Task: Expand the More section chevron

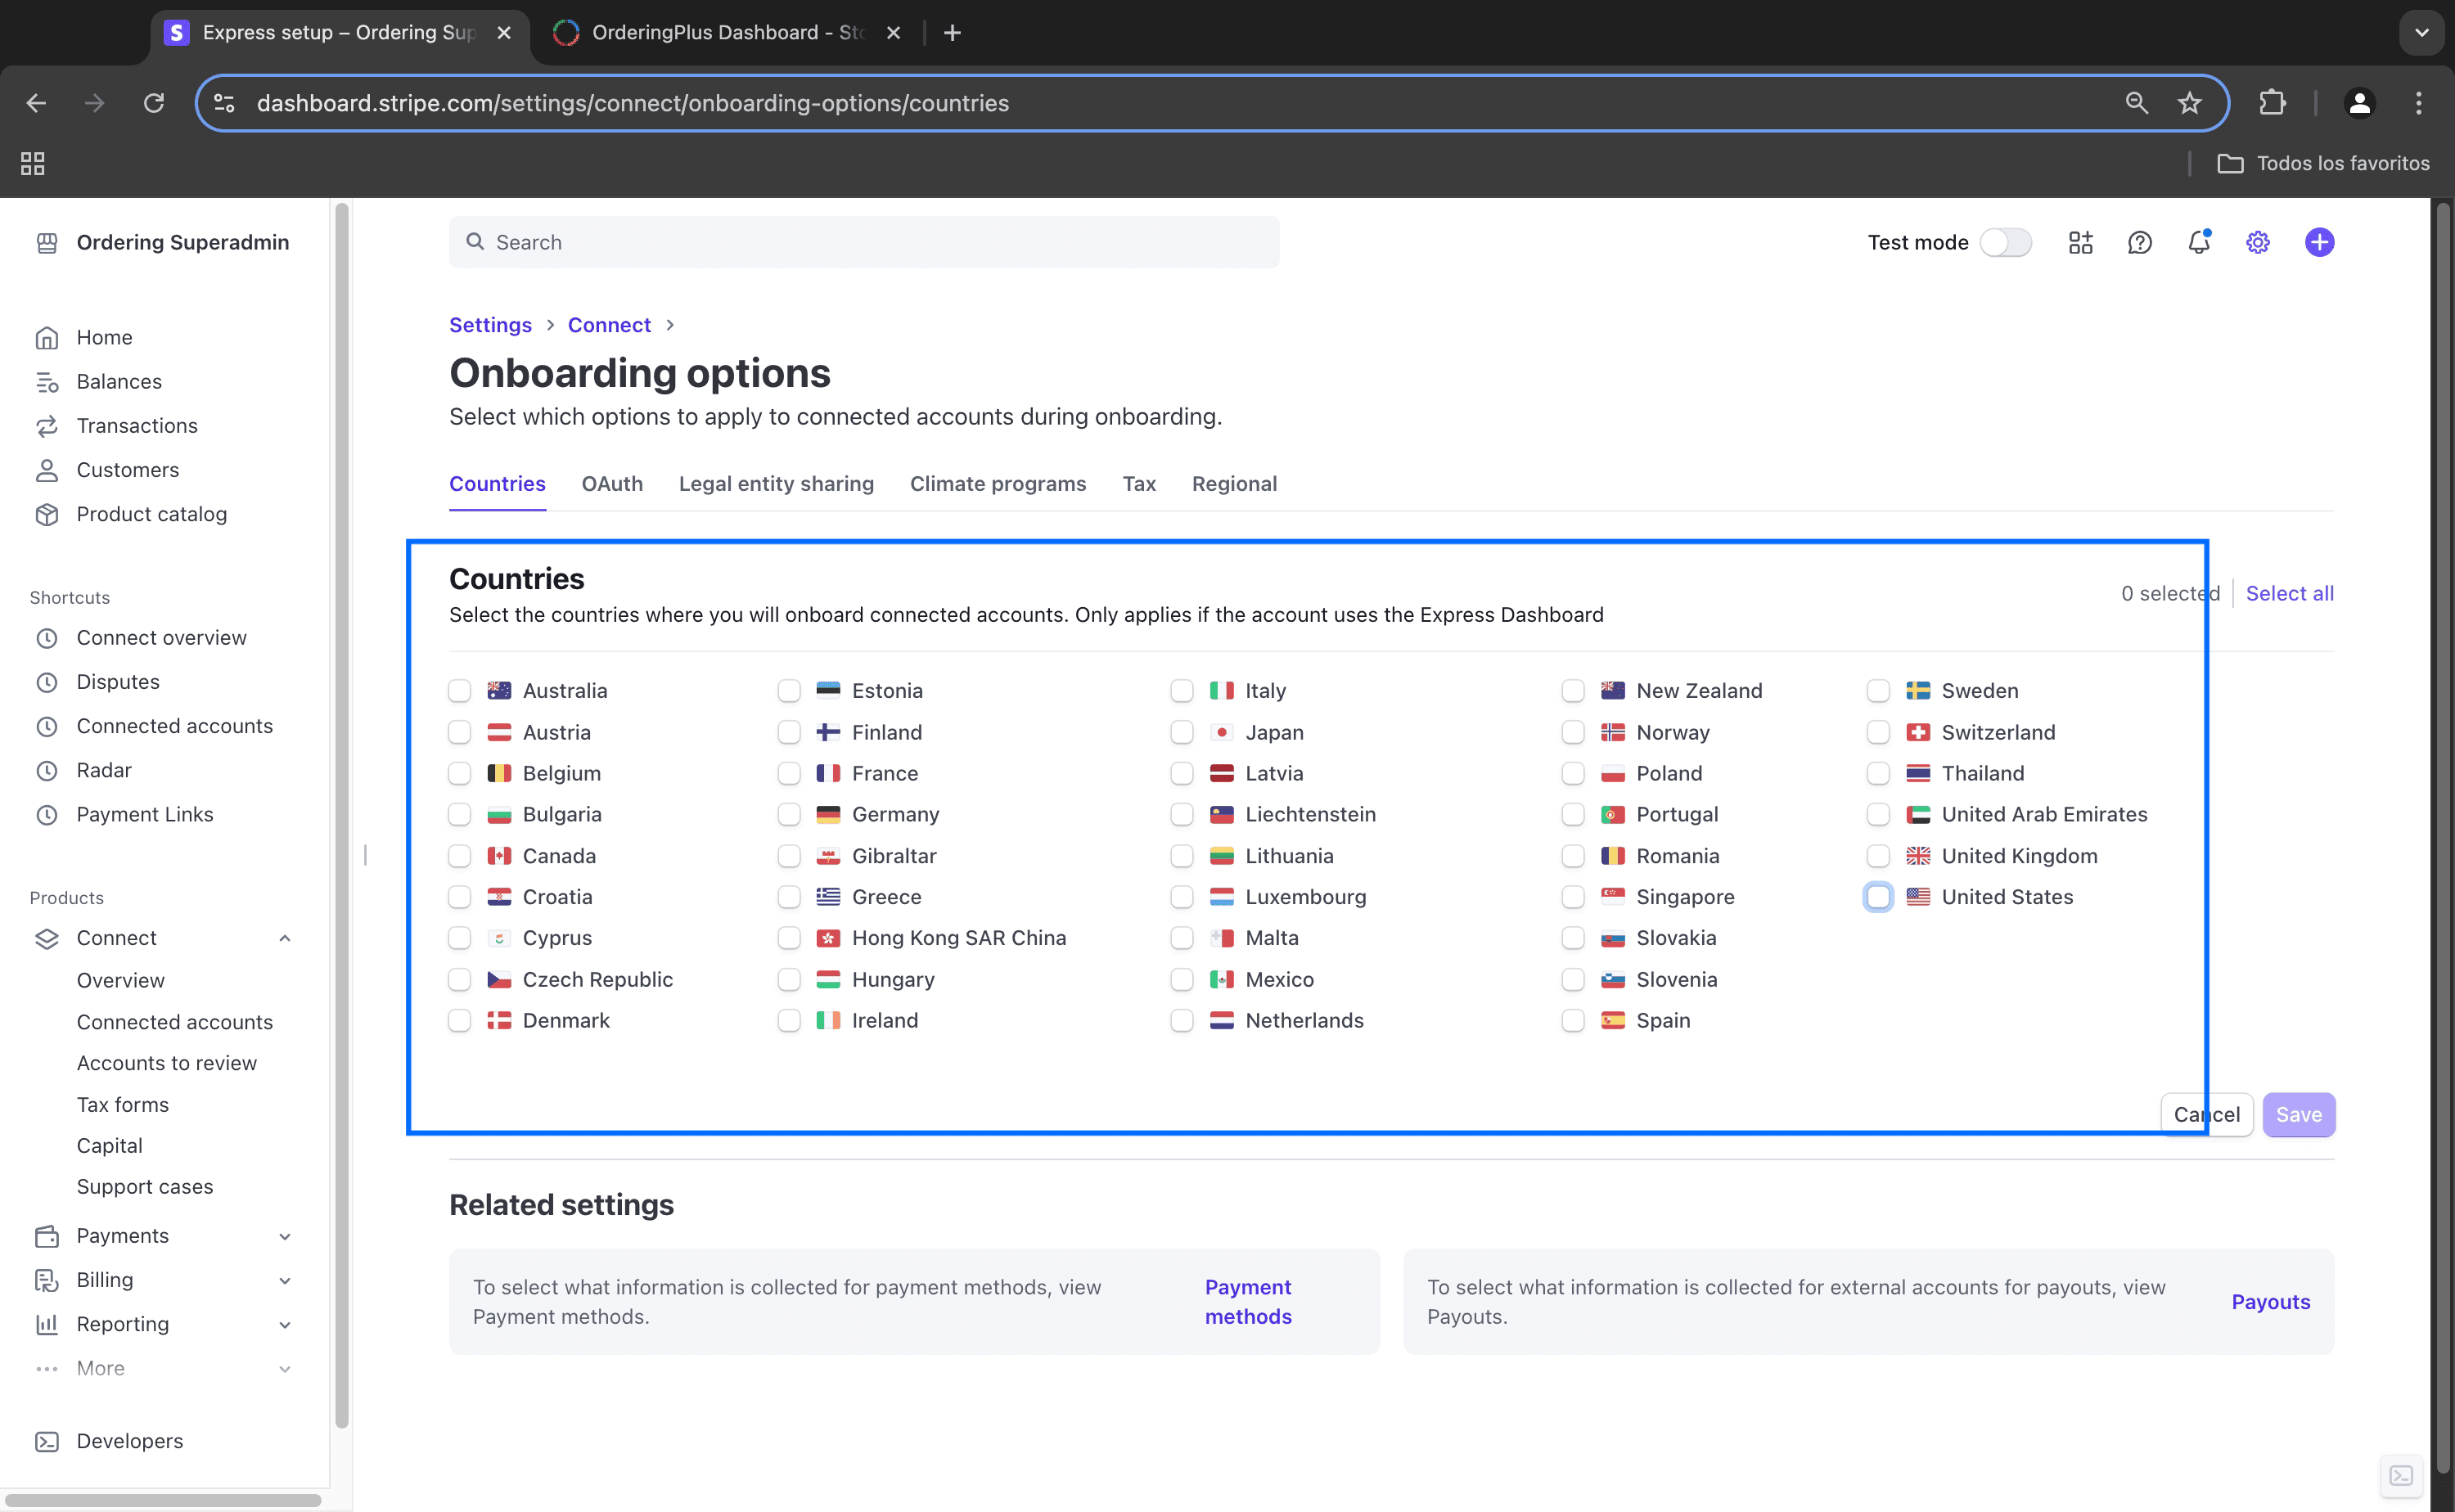Action: click(284, 1368)
